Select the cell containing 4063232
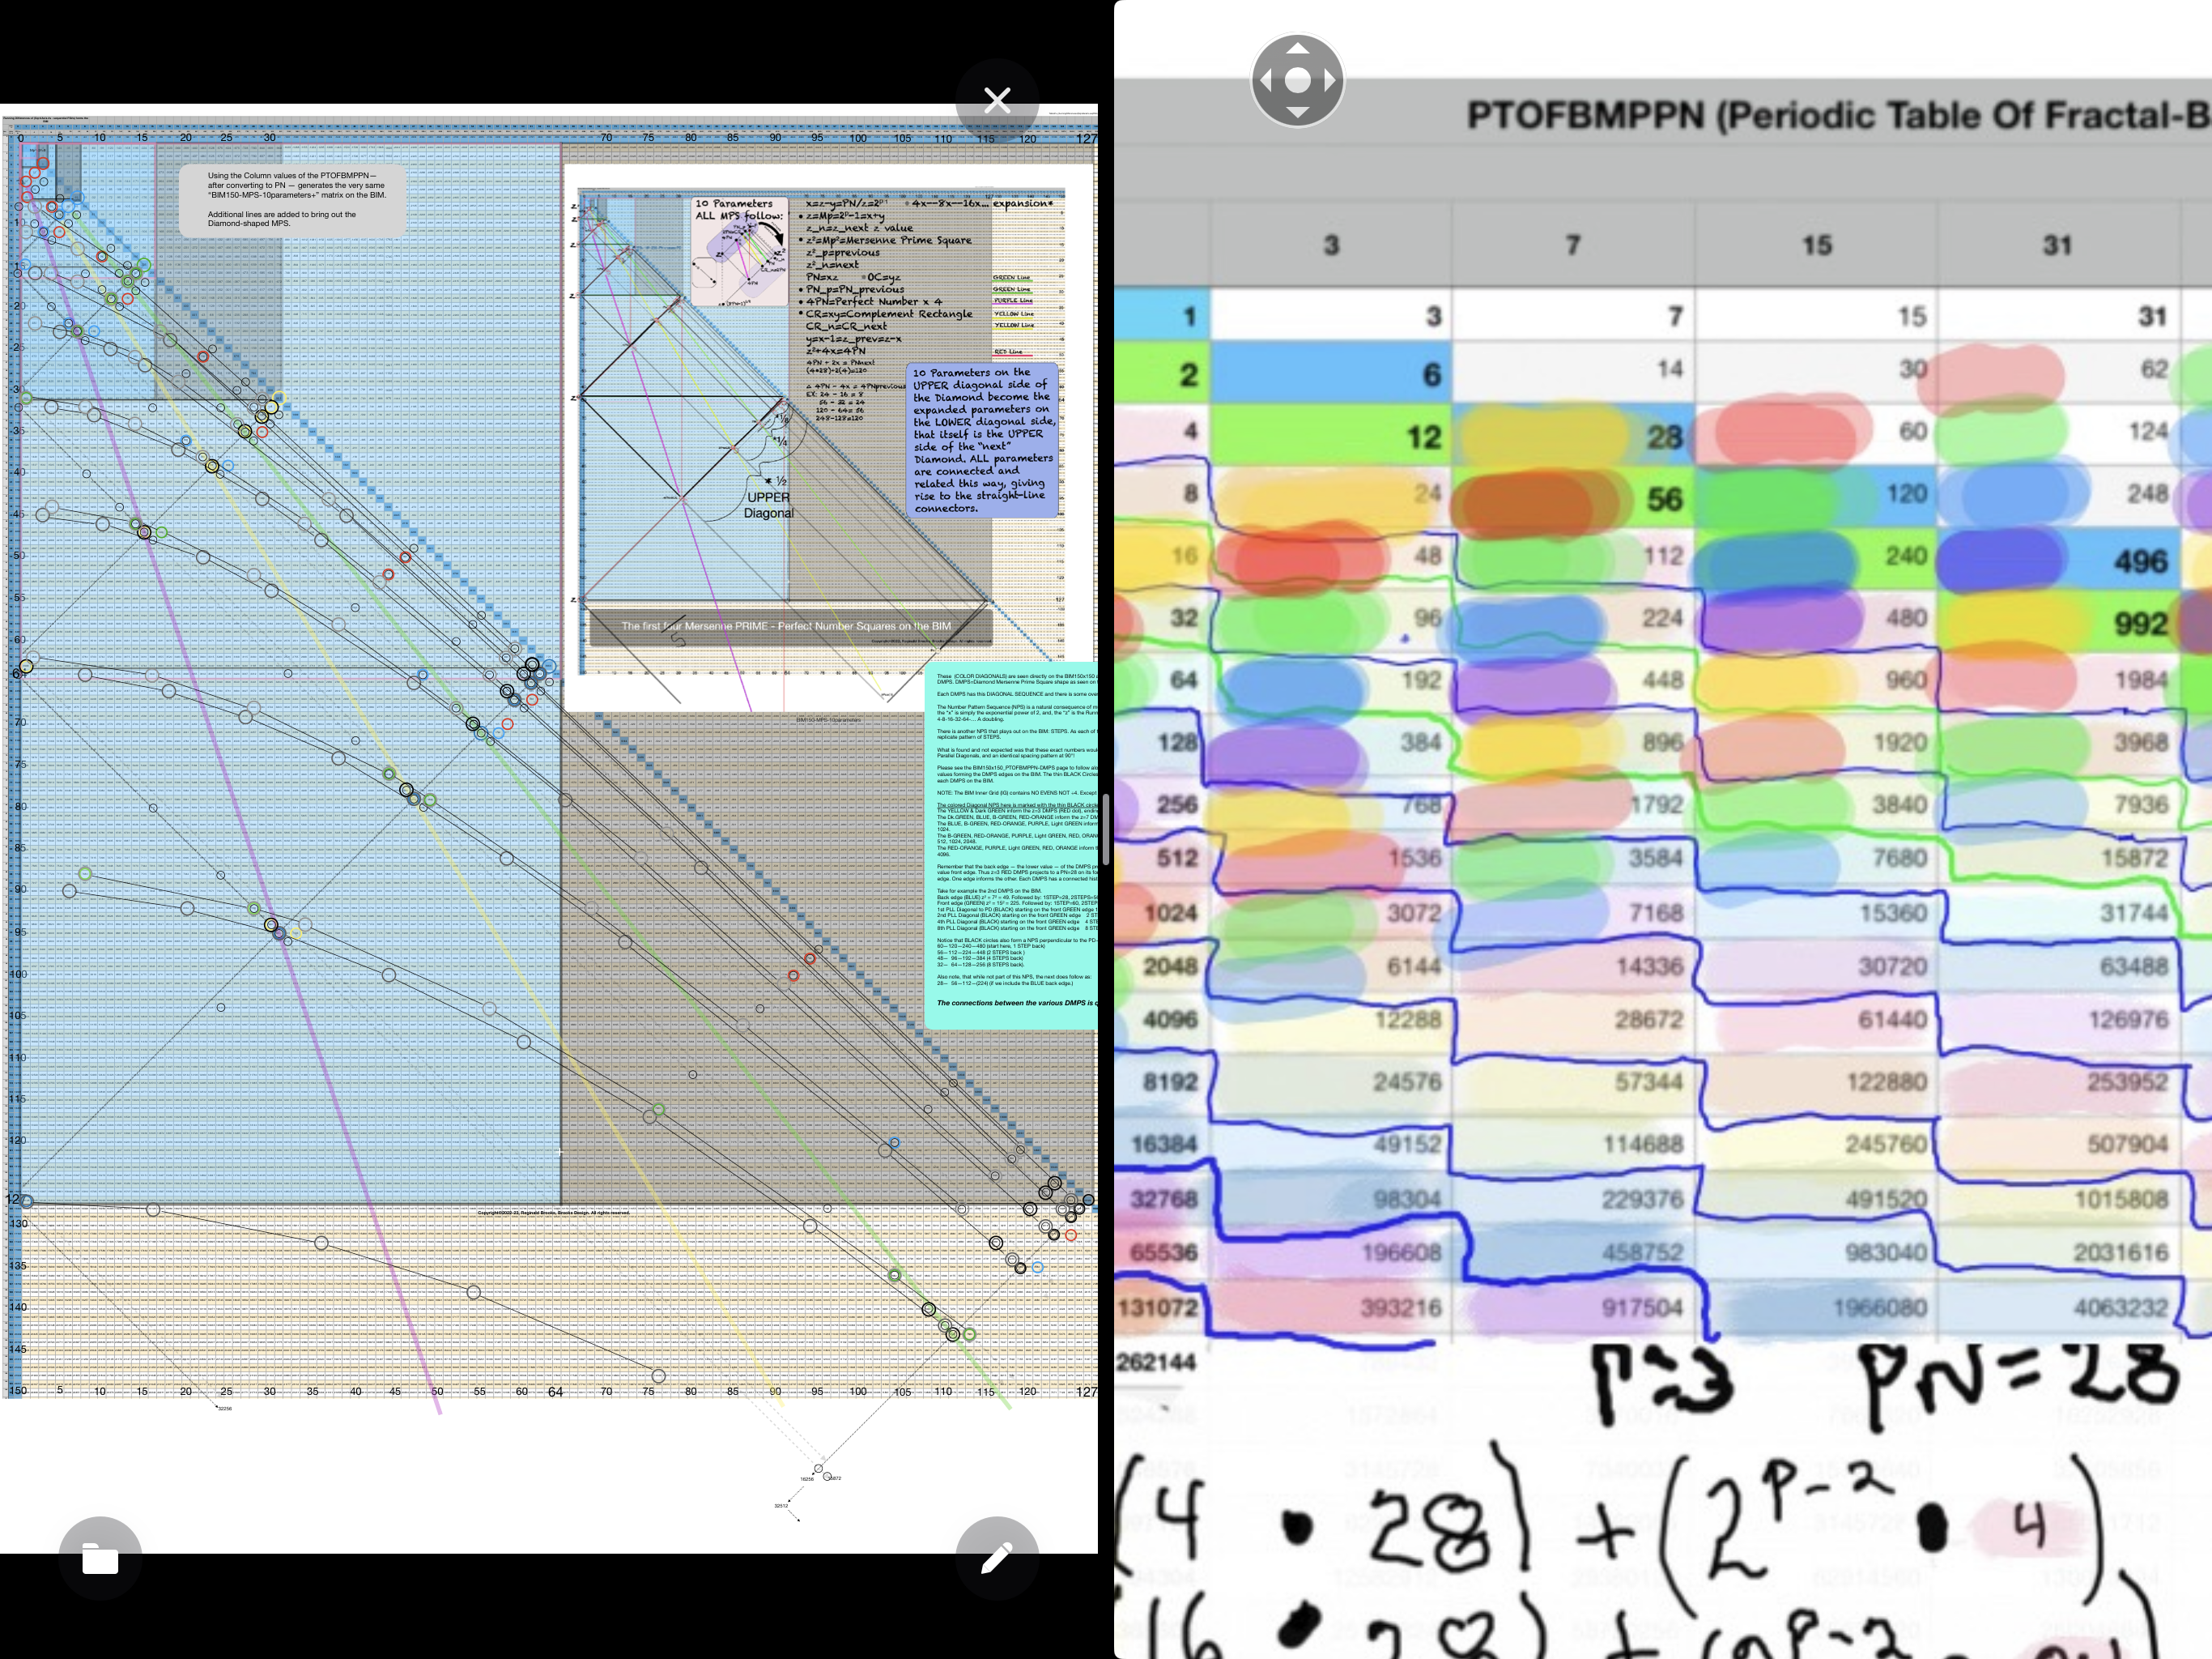This screenshot has height=1659, width=2212. [x=2058, y=1307]
